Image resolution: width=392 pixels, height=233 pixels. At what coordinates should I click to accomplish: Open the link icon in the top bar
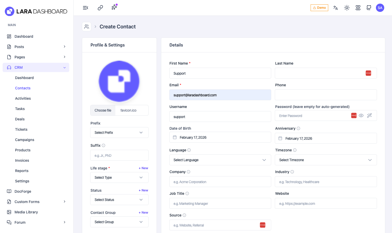(x=100, y=8)
